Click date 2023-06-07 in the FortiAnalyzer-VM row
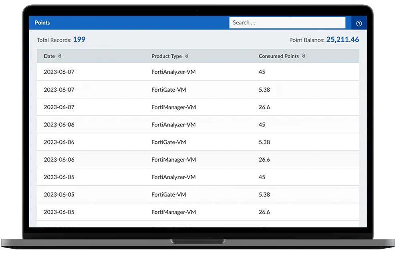This screenshot has height=255, width=395. click(59, 72)
